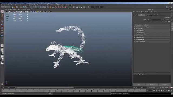Open the Create menu in the main menu bar
This screenshot has height=97, width=173.
12,5
